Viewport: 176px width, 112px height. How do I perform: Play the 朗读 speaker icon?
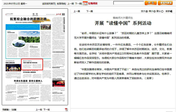point(171,11)
